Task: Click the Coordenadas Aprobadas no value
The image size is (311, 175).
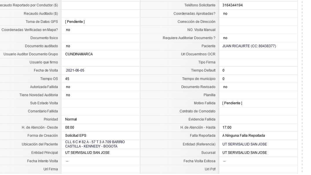Action: 225,14
